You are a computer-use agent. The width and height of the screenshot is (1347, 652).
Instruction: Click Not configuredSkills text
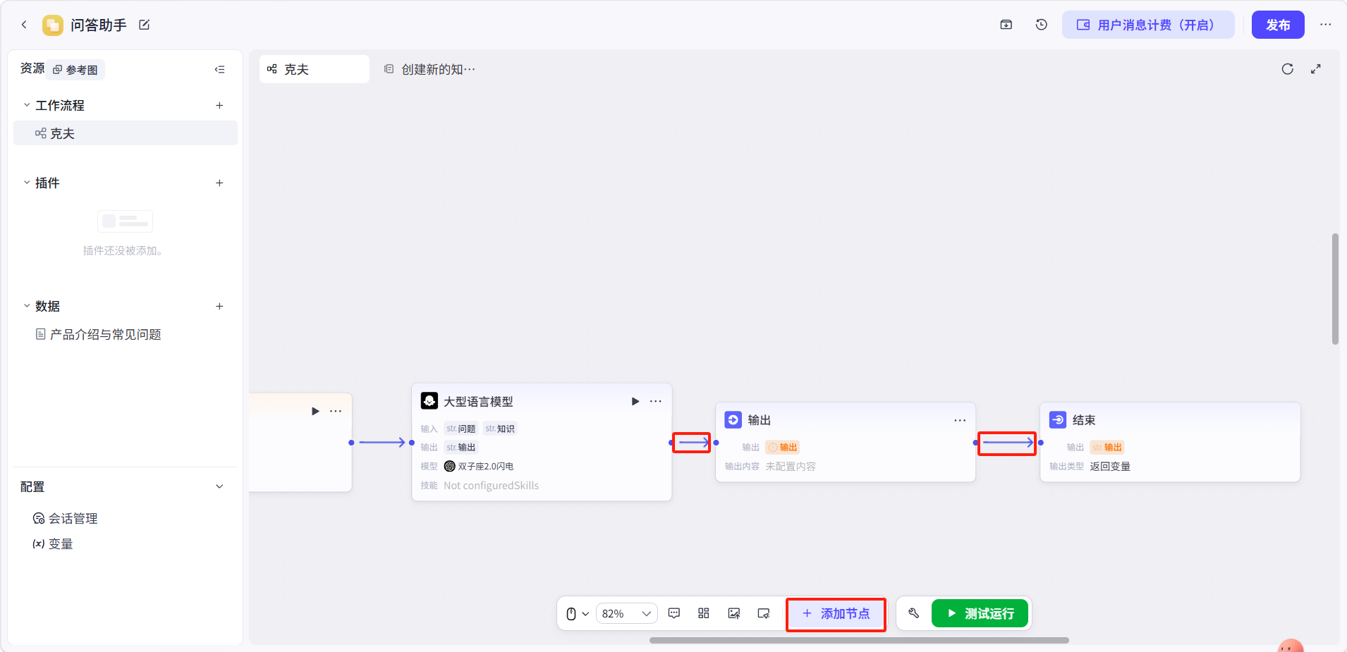(x=491, y=486)
